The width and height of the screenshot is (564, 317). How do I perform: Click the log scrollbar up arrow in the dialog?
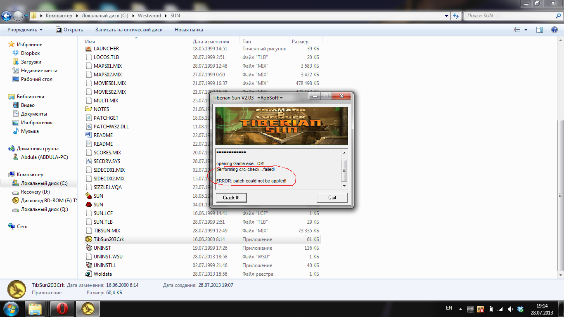344,153
